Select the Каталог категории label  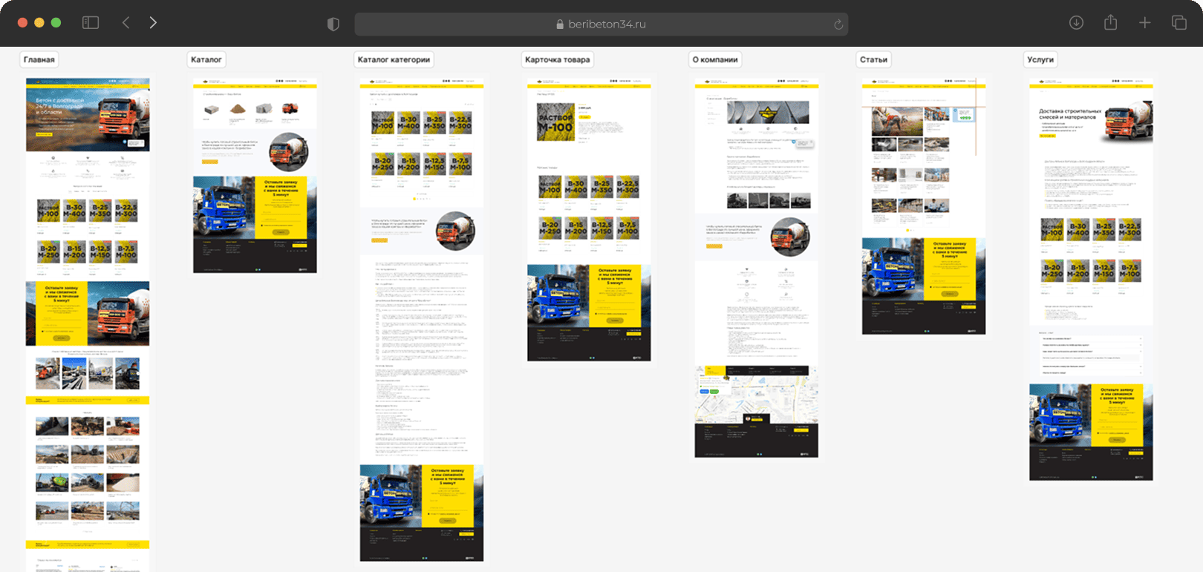(394, 59)
